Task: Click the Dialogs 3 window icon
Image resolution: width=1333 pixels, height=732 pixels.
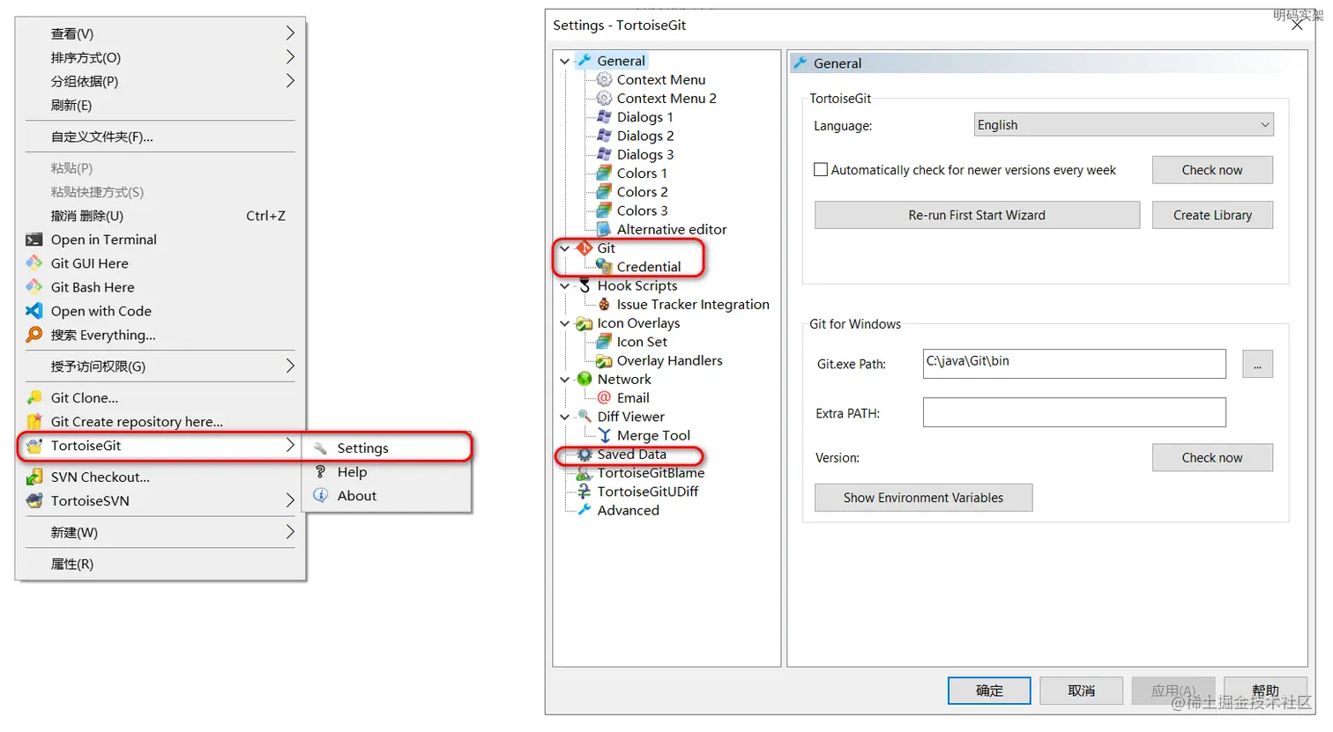Action: click(x=604, y=154)
